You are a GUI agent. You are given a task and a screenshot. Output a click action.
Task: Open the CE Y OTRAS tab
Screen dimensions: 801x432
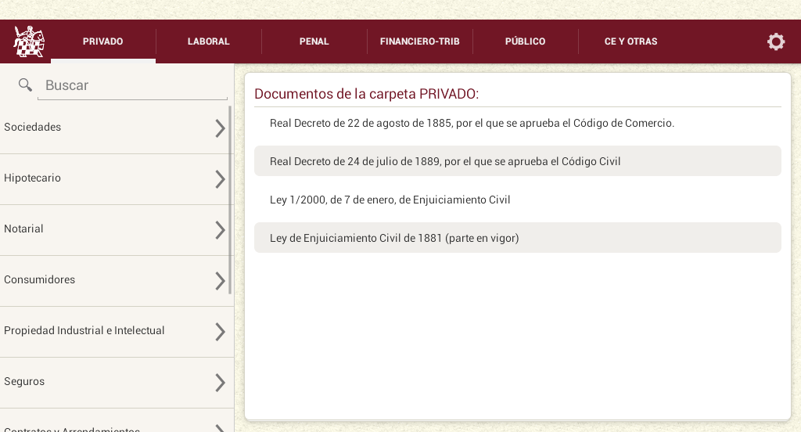(x=631, y=41)
